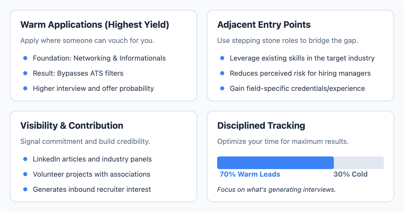Click bullet dot beside Leverage existing skills

222,58
